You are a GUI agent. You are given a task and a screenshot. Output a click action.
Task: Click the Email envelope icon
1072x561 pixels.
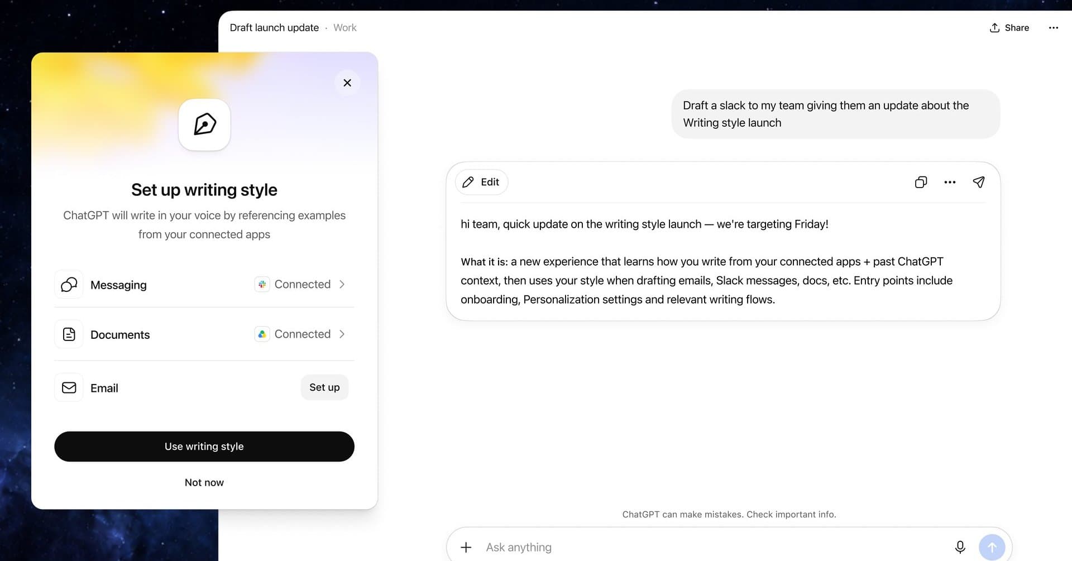[x=69, y=387]
